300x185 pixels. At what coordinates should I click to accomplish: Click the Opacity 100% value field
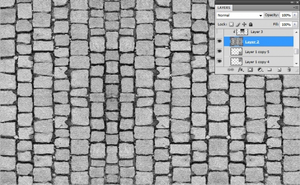tap(286, 15)
